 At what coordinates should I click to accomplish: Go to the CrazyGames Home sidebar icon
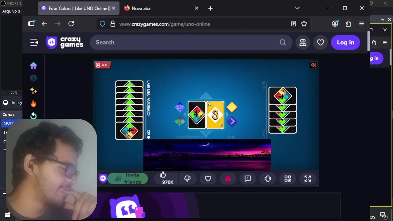pyautogui.click(x=33, y=66)
